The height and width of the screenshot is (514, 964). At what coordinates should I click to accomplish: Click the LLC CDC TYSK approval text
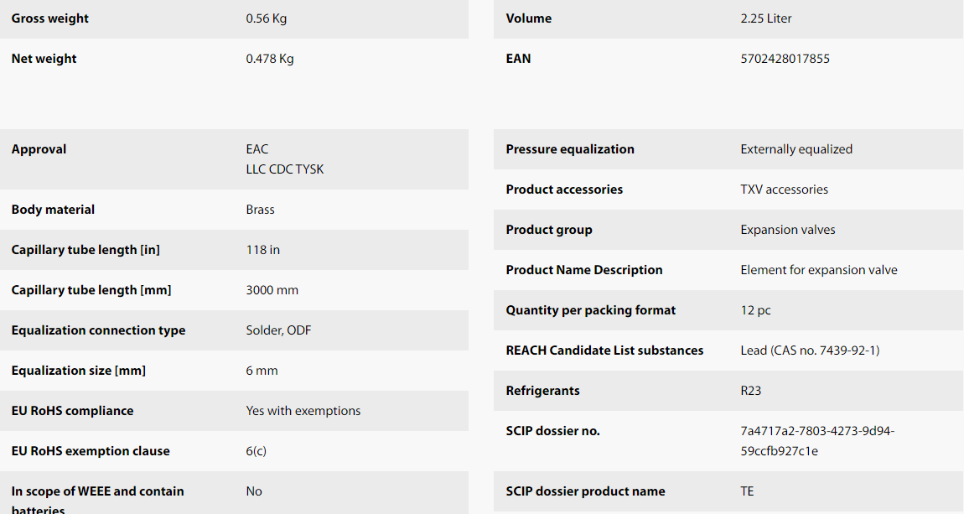[285, 169]
